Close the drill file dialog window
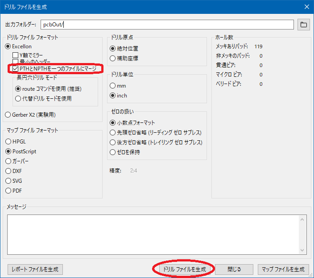The width and height of the screenshot is (314, 278). tap(306, 7)
